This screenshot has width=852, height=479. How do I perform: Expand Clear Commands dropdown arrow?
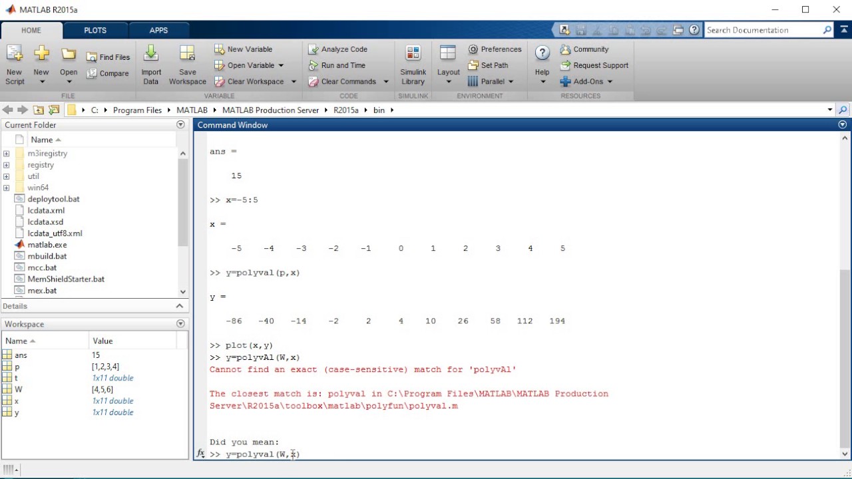click(x=386, y=81)
